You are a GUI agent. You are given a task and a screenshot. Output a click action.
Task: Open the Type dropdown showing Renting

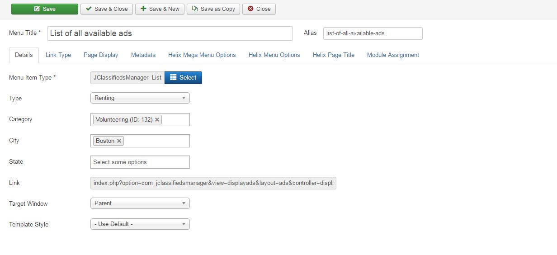click(140, 98)
